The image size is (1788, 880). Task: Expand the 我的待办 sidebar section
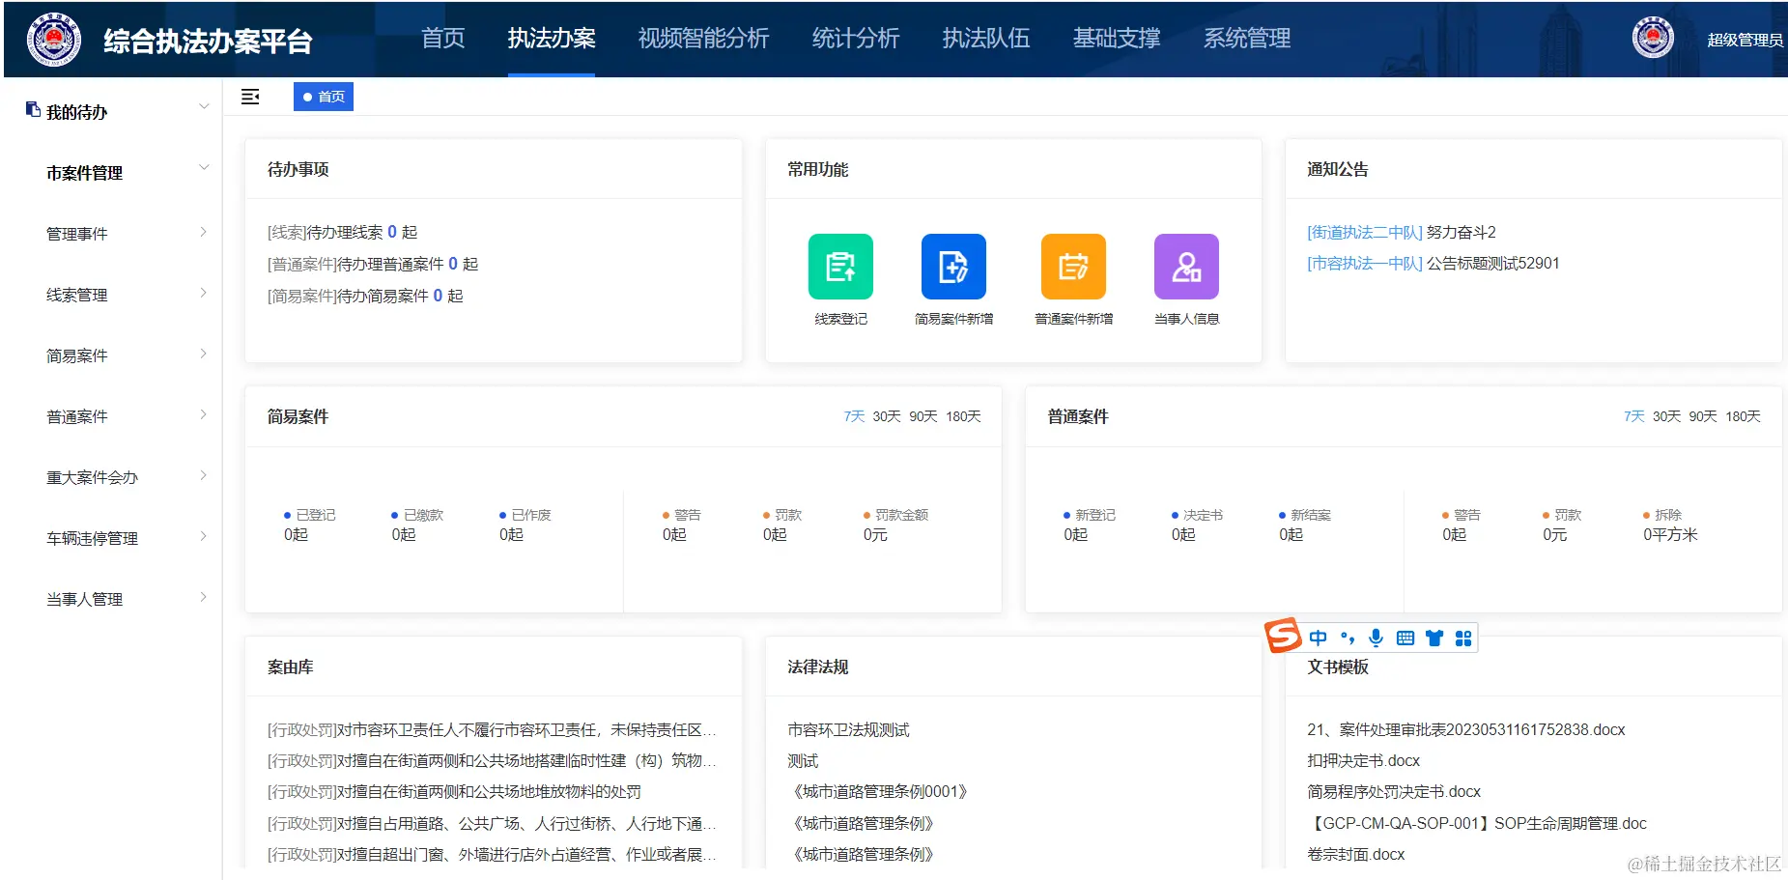(203, 106)
